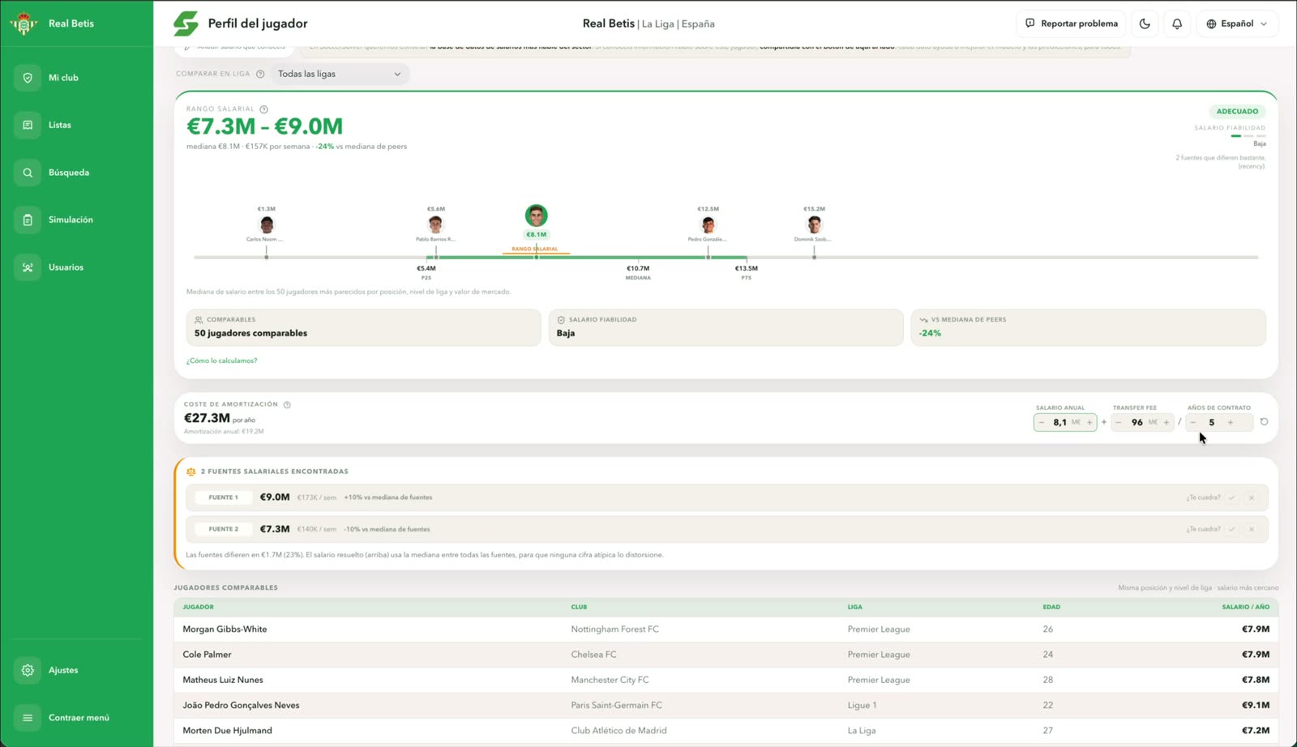This screenshot has width=1297, height=747.
Task: Click the Salario fiabilidad Baja card
Action: coord(726,327)
